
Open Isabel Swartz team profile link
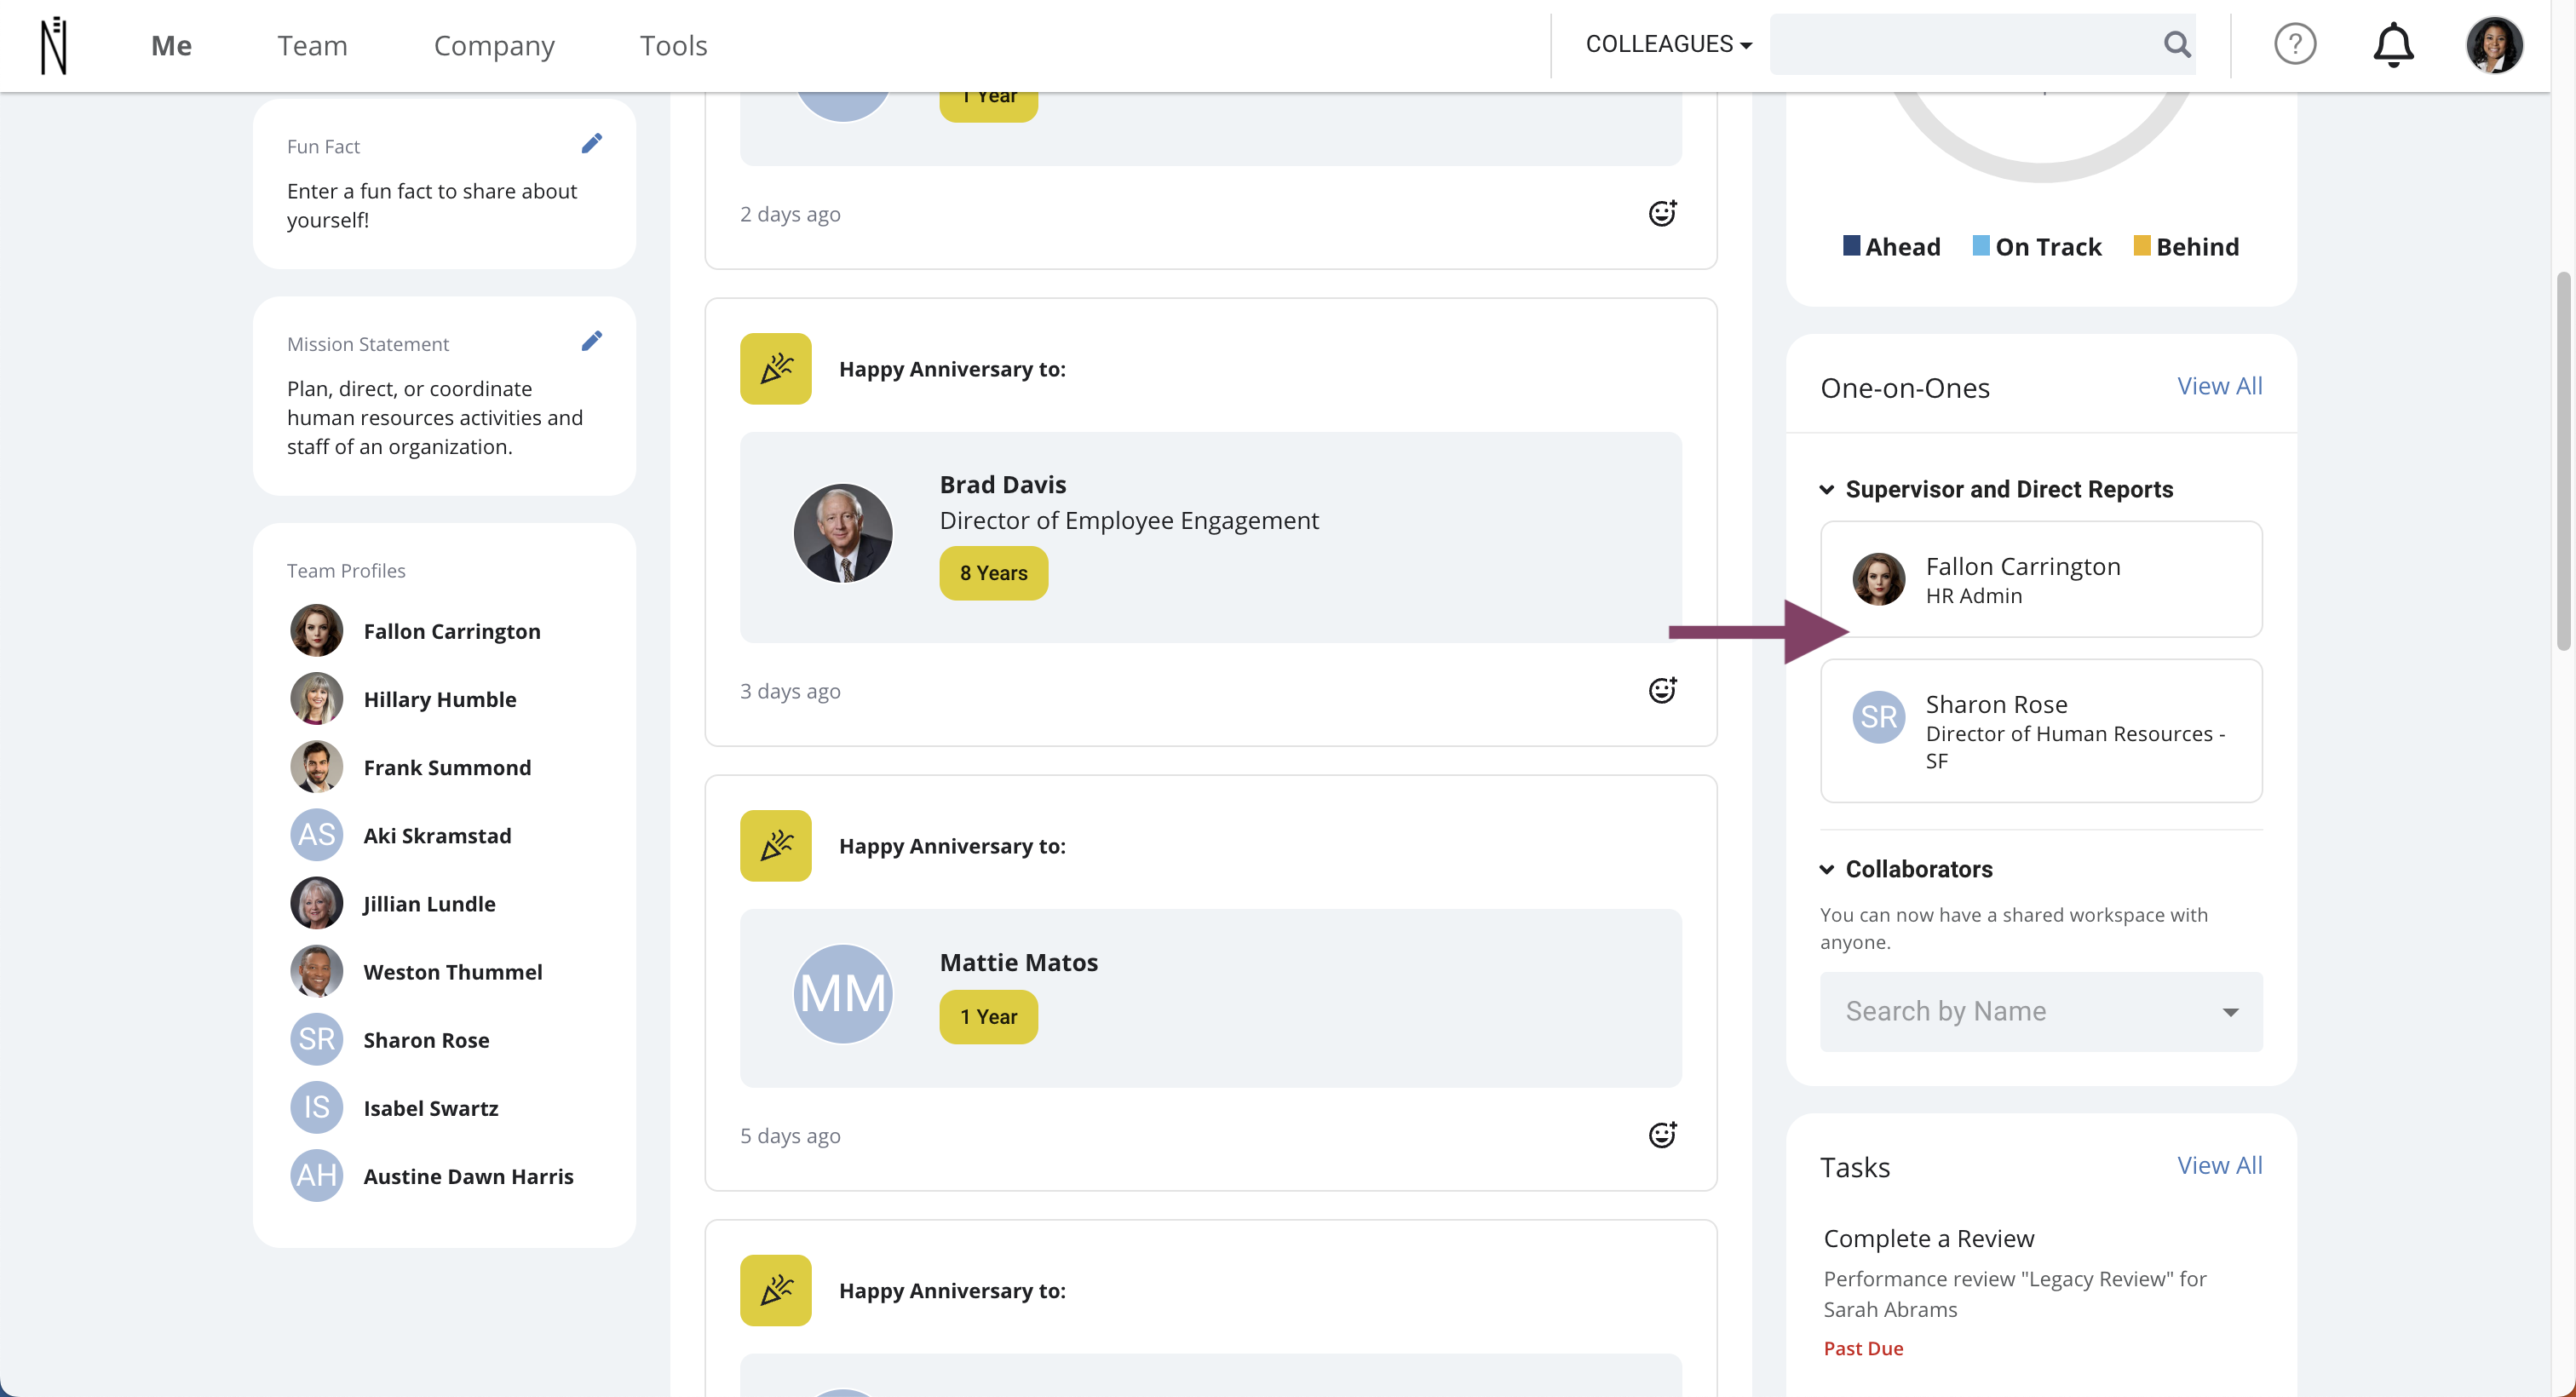pos(430,1107)
